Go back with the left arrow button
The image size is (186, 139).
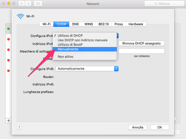(22, 4)
